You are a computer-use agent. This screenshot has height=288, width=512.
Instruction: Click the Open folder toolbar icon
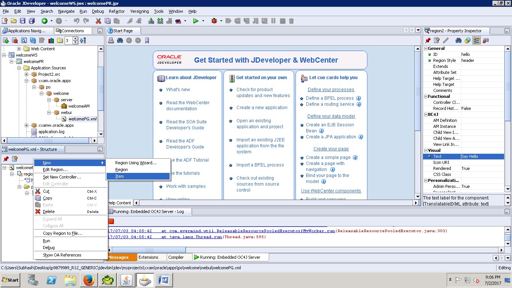click(x=14, y=21)
